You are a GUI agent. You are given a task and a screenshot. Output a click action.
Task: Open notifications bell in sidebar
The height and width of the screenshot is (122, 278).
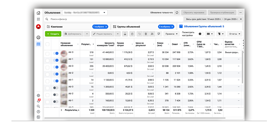tap(38, 101)
